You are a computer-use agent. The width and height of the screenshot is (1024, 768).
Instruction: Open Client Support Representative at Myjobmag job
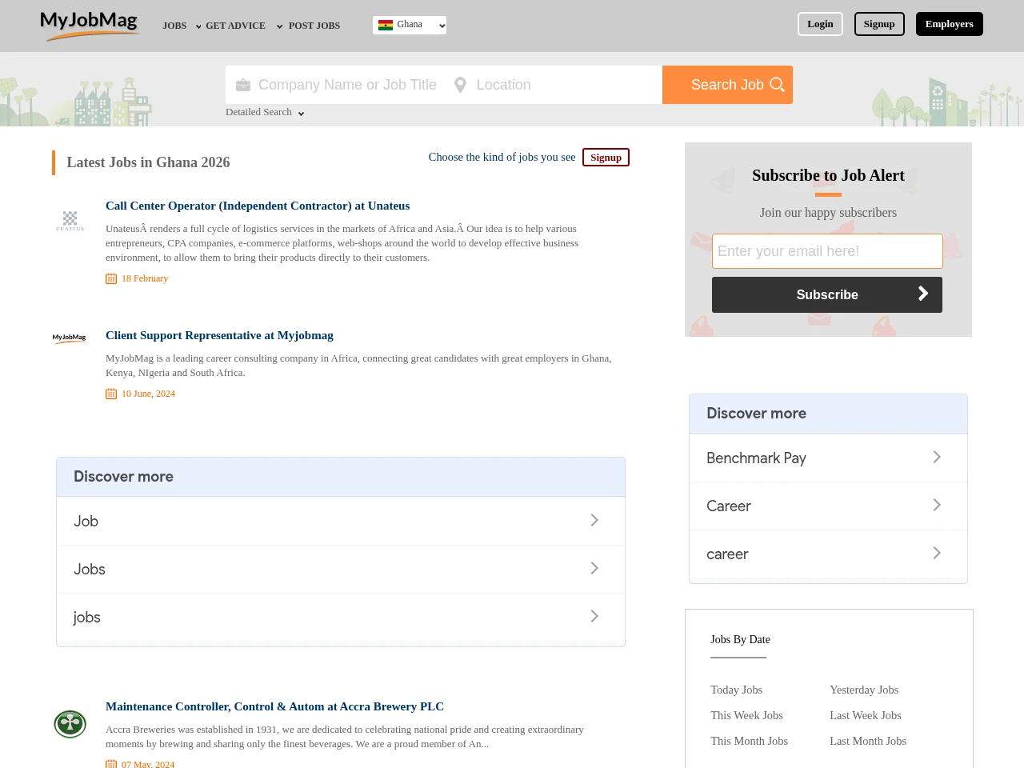click(219, 335)
